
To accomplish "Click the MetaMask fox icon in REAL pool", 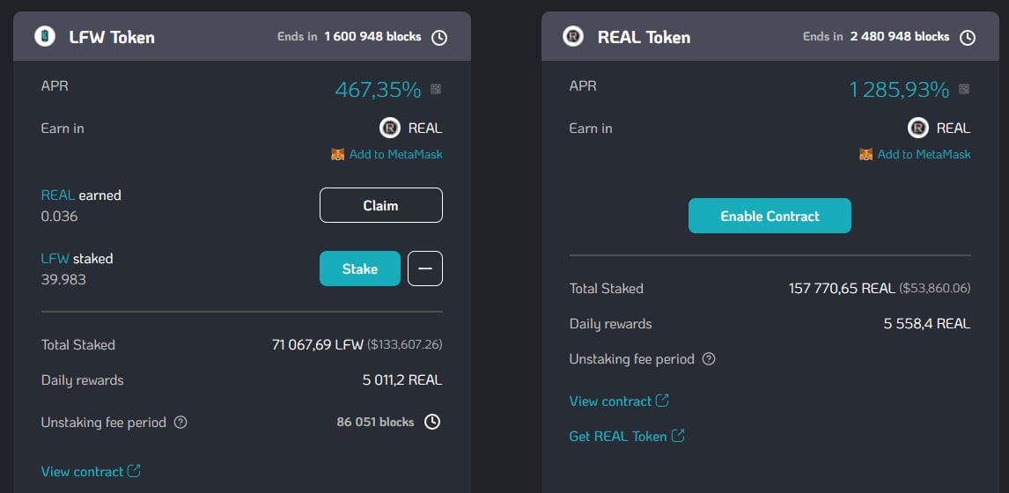I will point(865,154).
